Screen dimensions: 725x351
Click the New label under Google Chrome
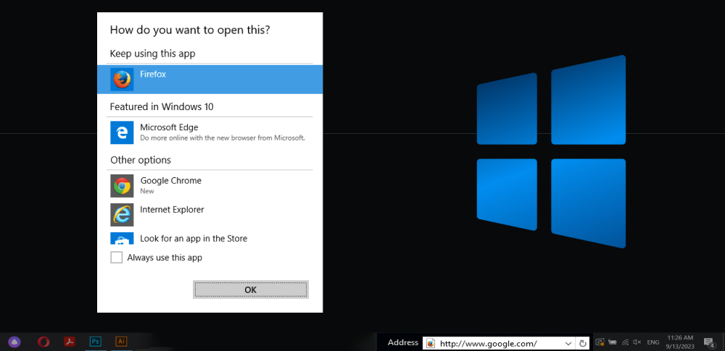point(147,191)
